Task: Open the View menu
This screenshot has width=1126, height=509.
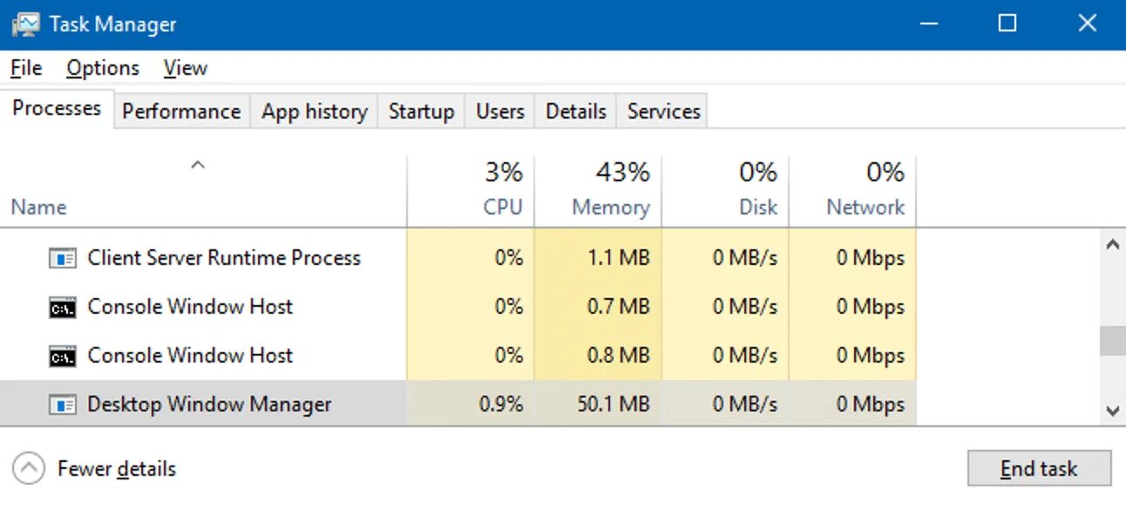Action: click(x=185, y=68)
